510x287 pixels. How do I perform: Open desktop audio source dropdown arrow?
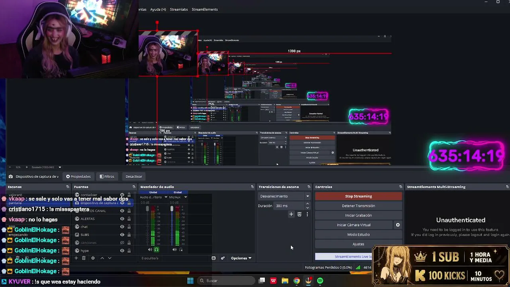point(166,197)
